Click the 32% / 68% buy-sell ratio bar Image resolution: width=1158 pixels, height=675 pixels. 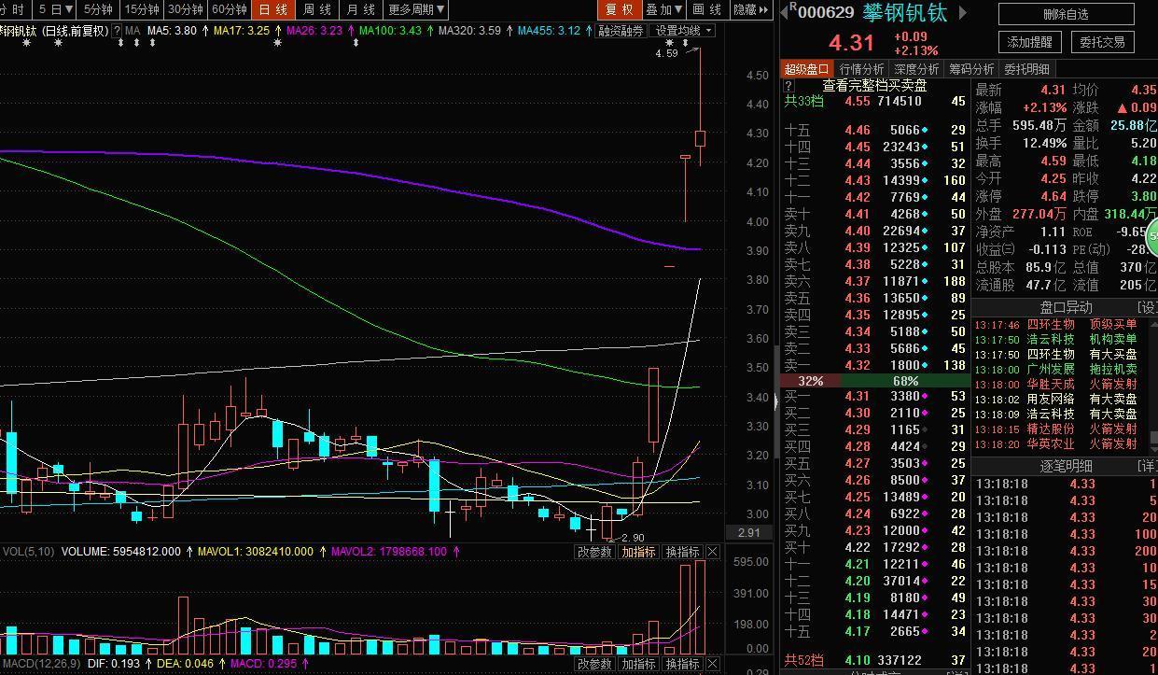874,381
